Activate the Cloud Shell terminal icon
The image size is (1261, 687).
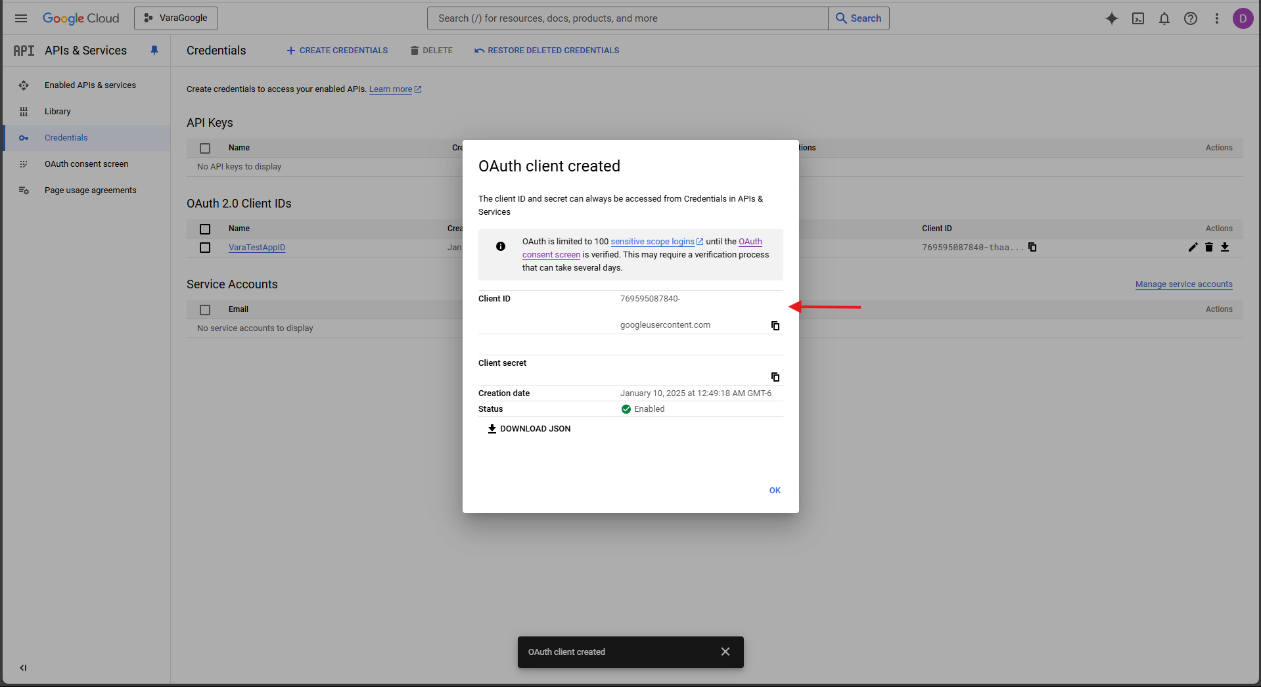coord(1138,18)
